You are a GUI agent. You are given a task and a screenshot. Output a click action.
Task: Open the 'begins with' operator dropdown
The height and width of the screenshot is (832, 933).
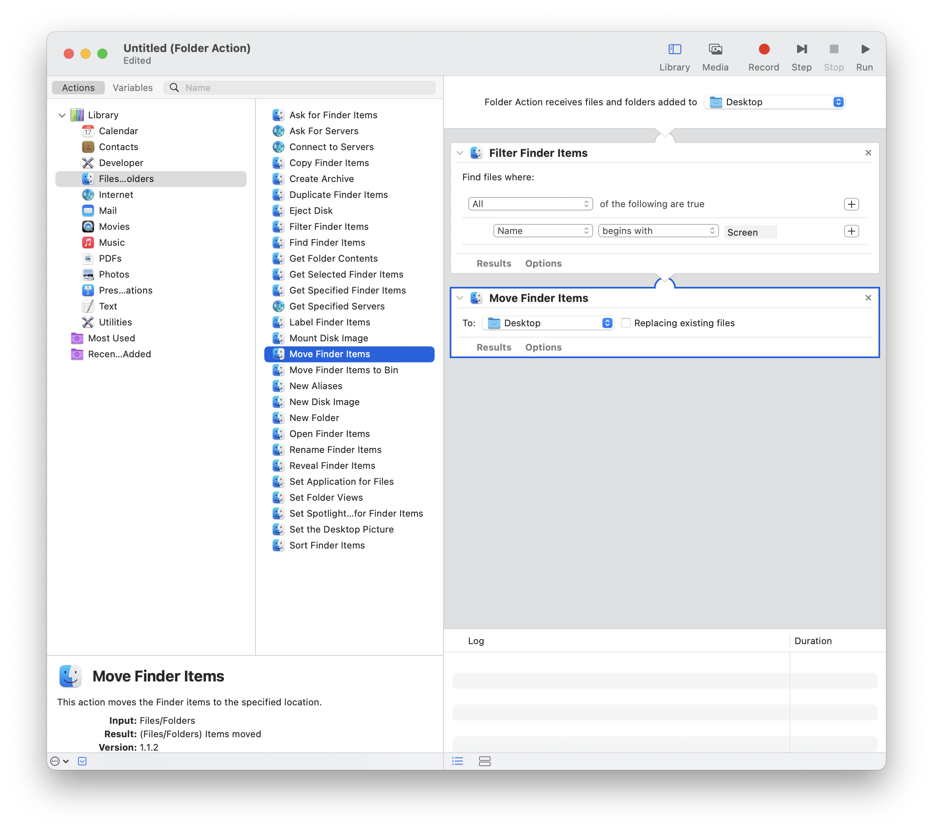click(x=658, y=231)
